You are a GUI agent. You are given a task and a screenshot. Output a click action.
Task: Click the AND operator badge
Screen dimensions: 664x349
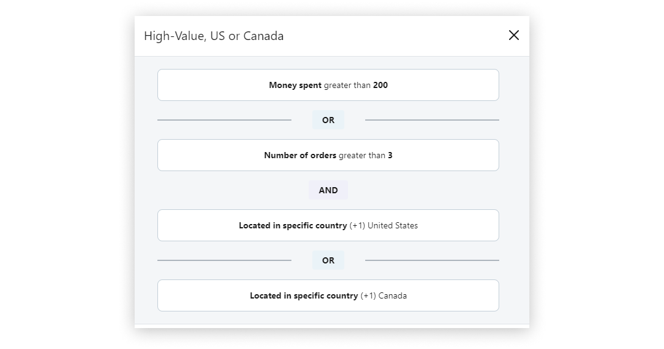328,190
